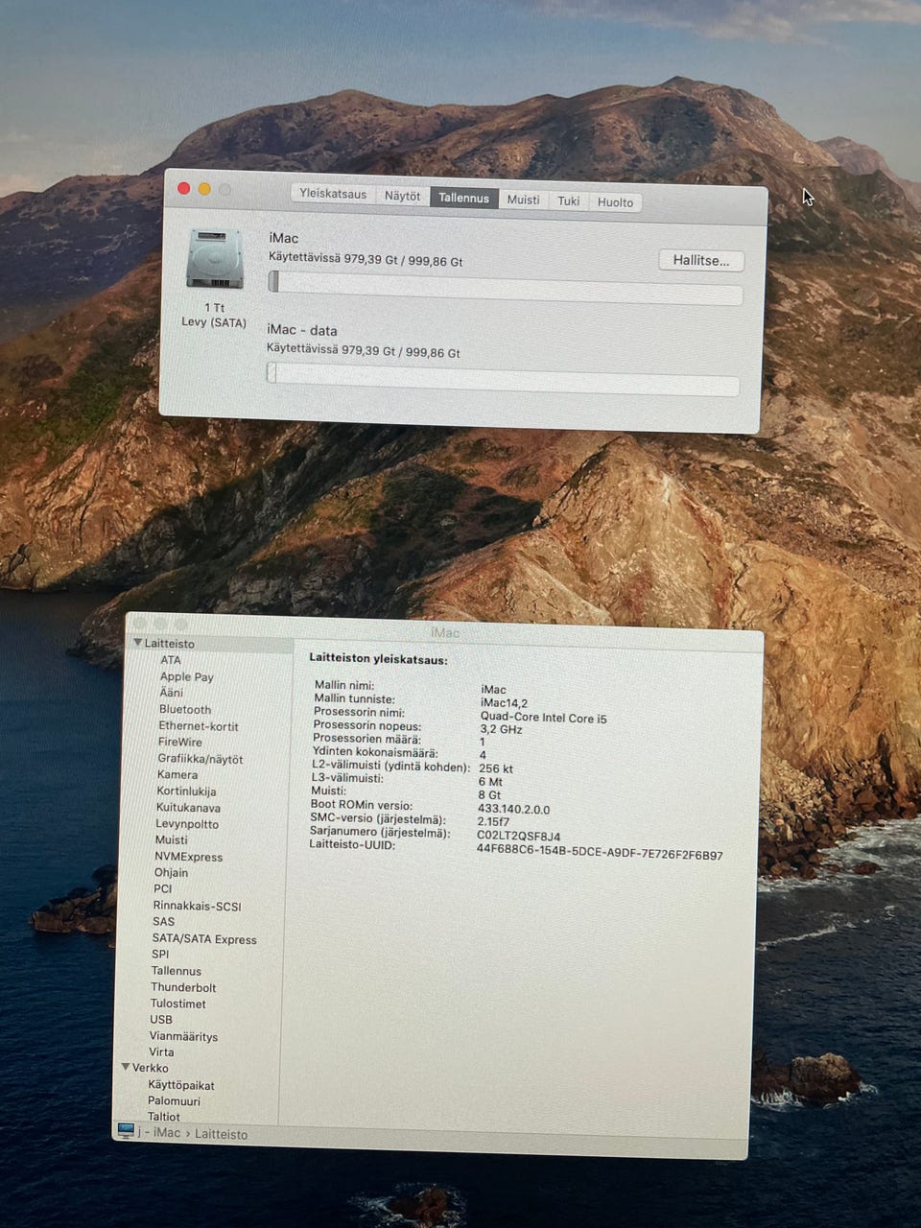Select Ääni in the sidebar
The height and width of the screenshot is (1228, 921).
(x=171, y=692)
